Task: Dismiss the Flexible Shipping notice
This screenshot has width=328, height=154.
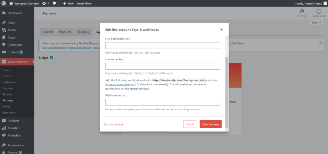Action: point(320,43)
